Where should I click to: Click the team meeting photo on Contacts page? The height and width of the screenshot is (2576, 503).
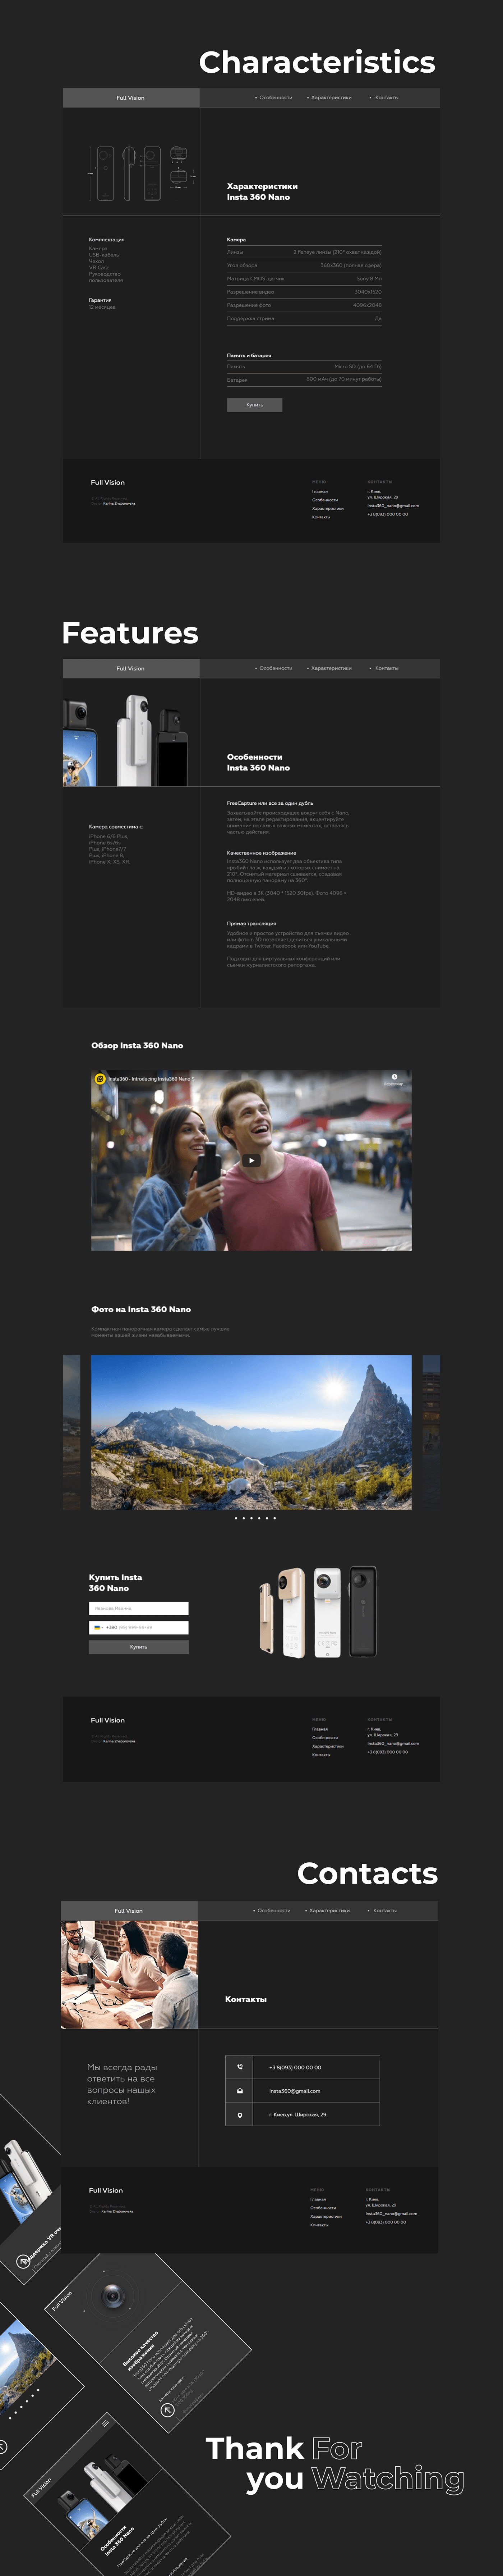(x=130, y=1975)
